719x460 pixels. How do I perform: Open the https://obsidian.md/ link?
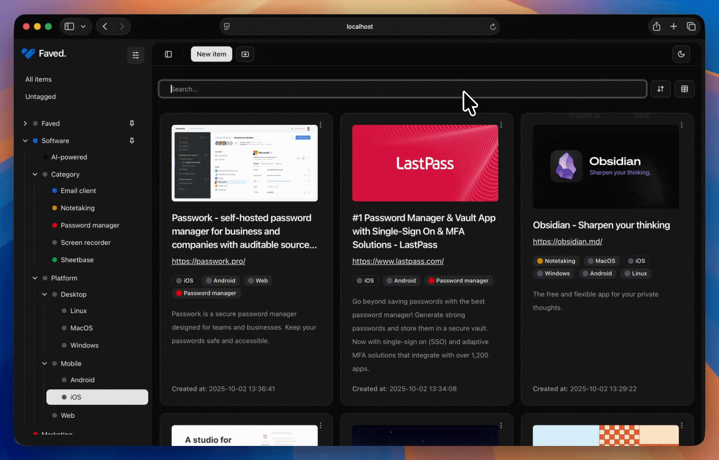click(x=567, y=241)
